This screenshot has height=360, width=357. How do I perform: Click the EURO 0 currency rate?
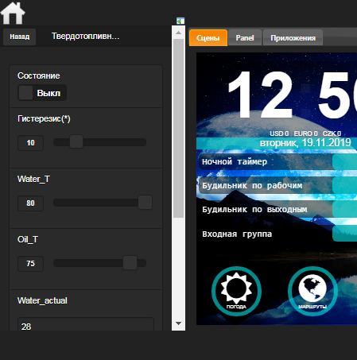click(305, 134)
